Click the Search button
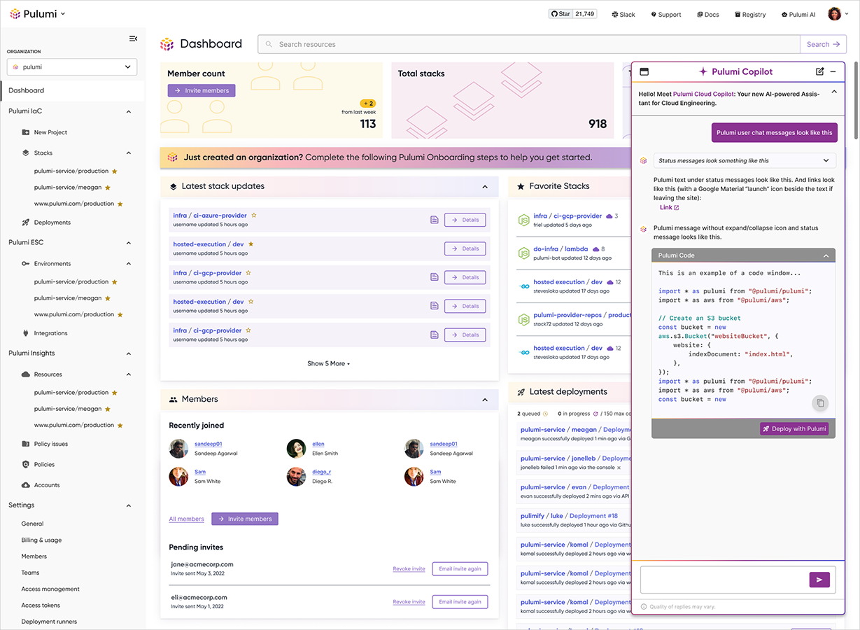 pos(823,44)
